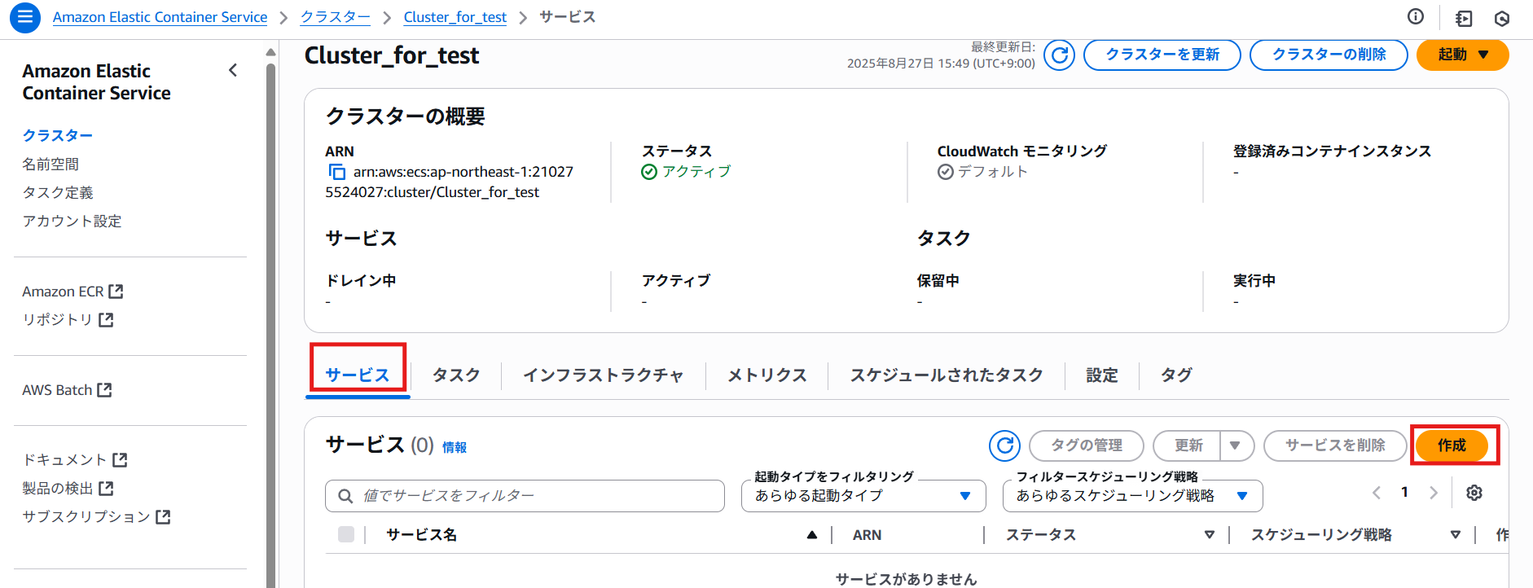Collapse the Amazon ECS sidebar

[x=233, y=70]
